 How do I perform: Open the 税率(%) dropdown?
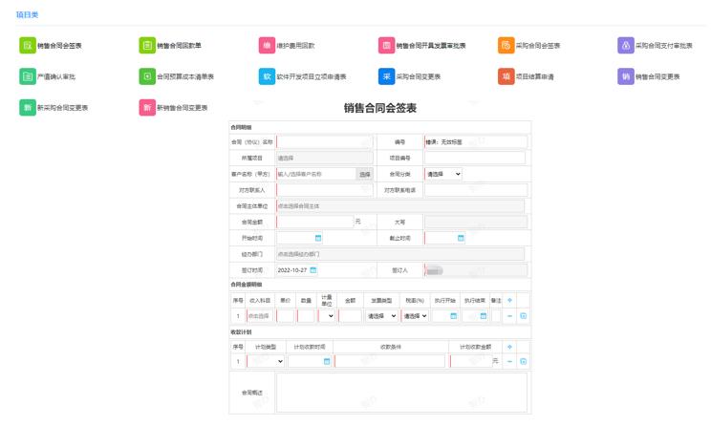[x=414, y=315]
